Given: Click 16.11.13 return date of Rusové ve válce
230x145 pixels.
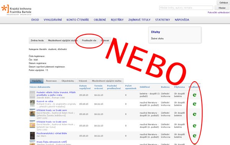Looking at the screenshot, I should [x=99, y=104].
